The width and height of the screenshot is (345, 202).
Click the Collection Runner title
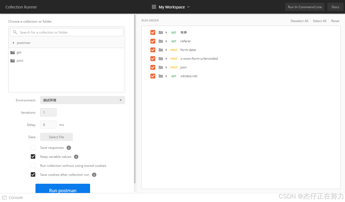click(21, 7)
